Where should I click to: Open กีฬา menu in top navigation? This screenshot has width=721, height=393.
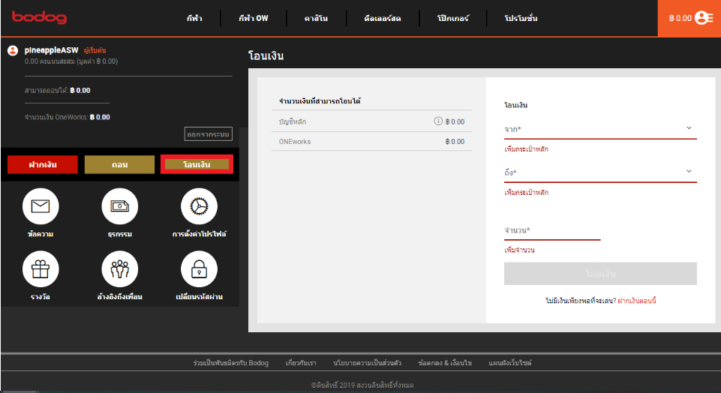click(x=194, y=19)
